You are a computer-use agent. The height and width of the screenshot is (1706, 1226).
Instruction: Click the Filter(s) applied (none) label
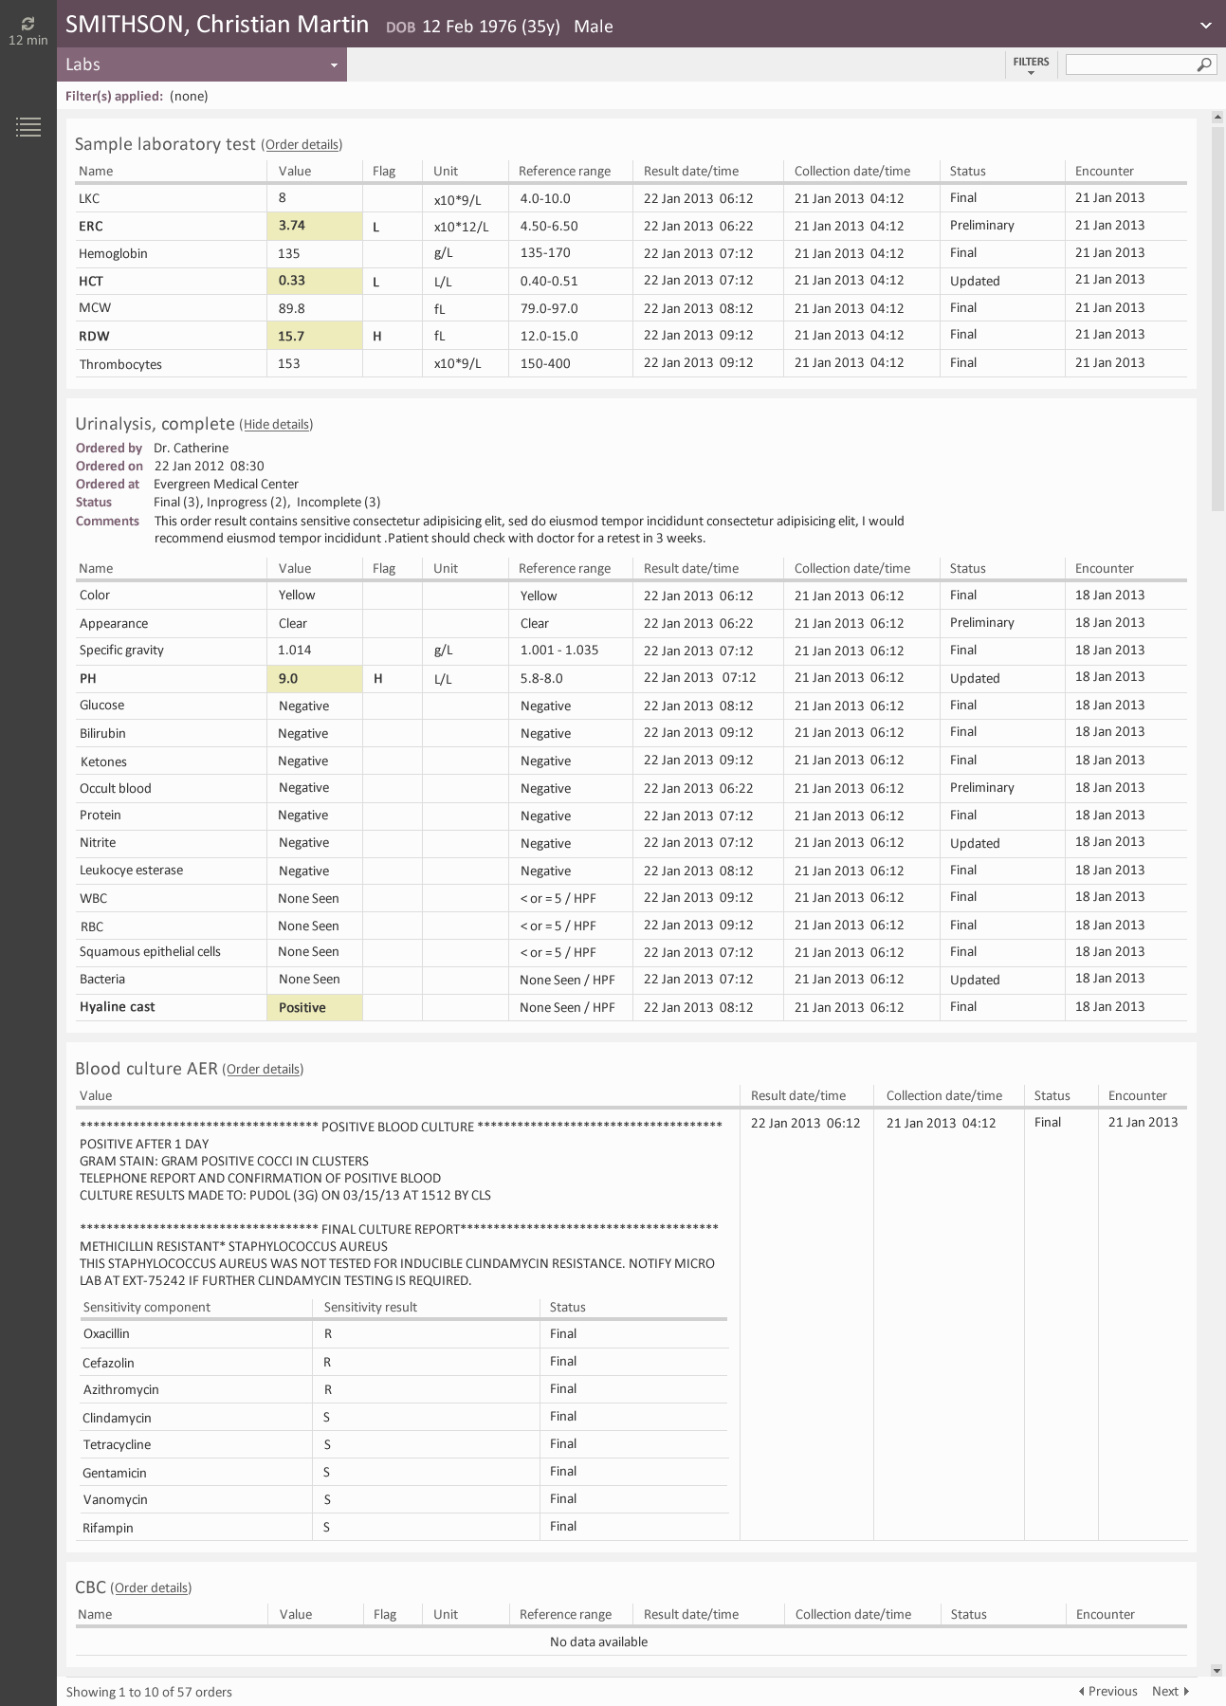coord(137,96)
